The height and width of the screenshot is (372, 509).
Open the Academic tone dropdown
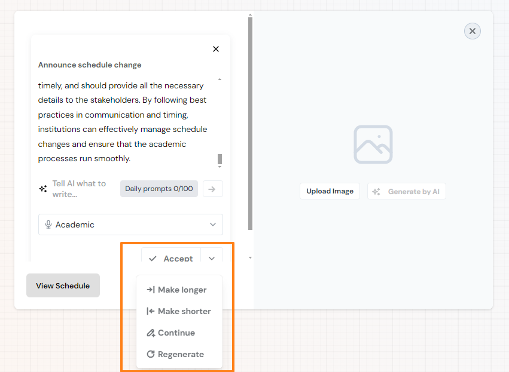[130, 225]
